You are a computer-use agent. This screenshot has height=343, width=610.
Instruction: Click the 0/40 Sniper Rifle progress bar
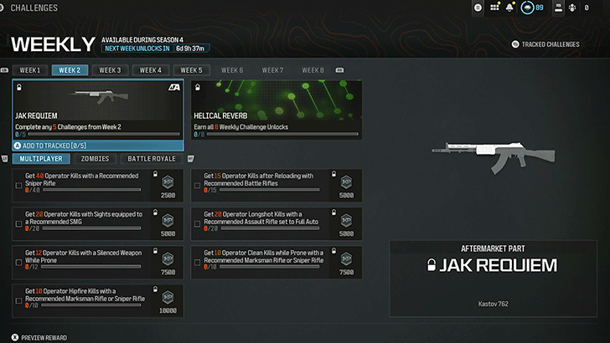coord(92,190)
